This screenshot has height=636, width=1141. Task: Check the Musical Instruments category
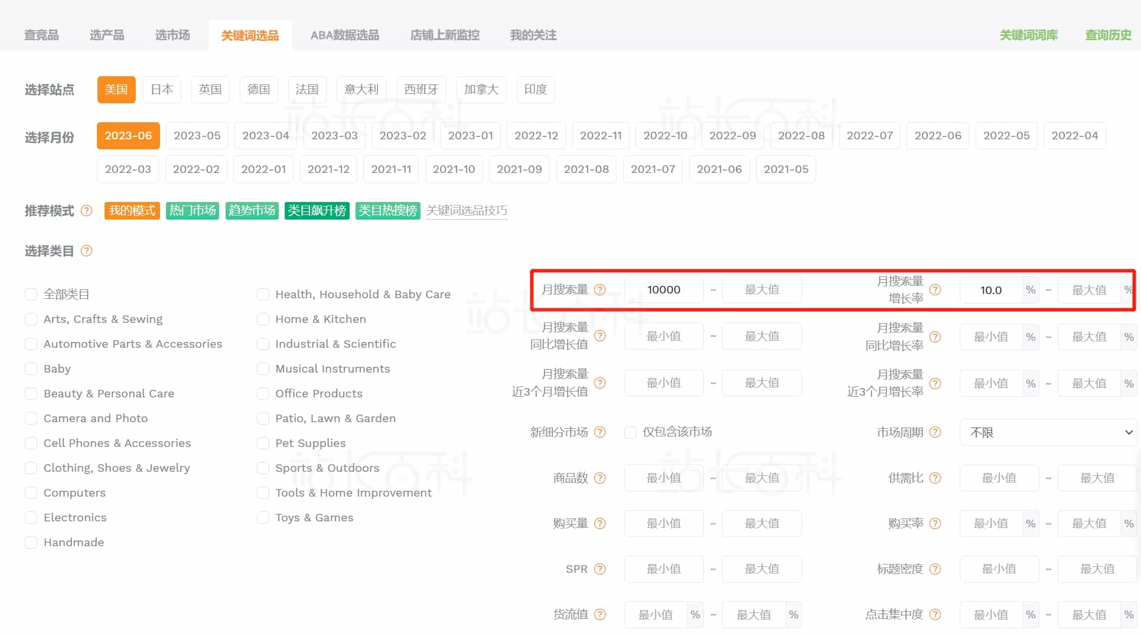click(x=263, y=368)
